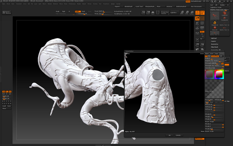Toggle the Zadd mode button
Image resolution: width=233 pixels, height=146 pixels.
tap(78, 11)
